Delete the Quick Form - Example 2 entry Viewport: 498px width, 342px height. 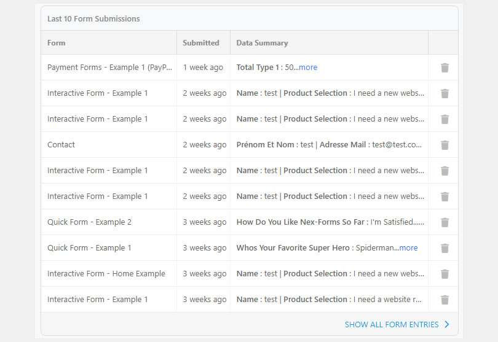(445, 222)
